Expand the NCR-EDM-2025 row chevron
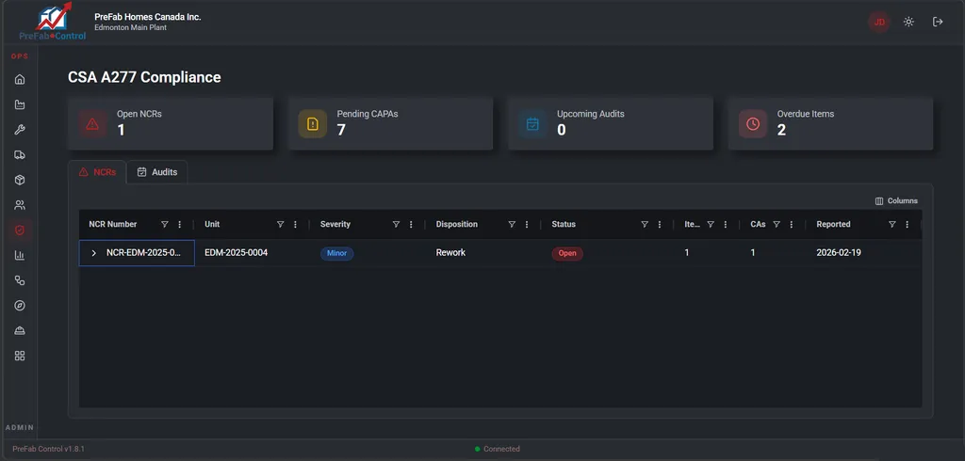The height and width of the screenshot is (461, 965). (x=94, y=253)
